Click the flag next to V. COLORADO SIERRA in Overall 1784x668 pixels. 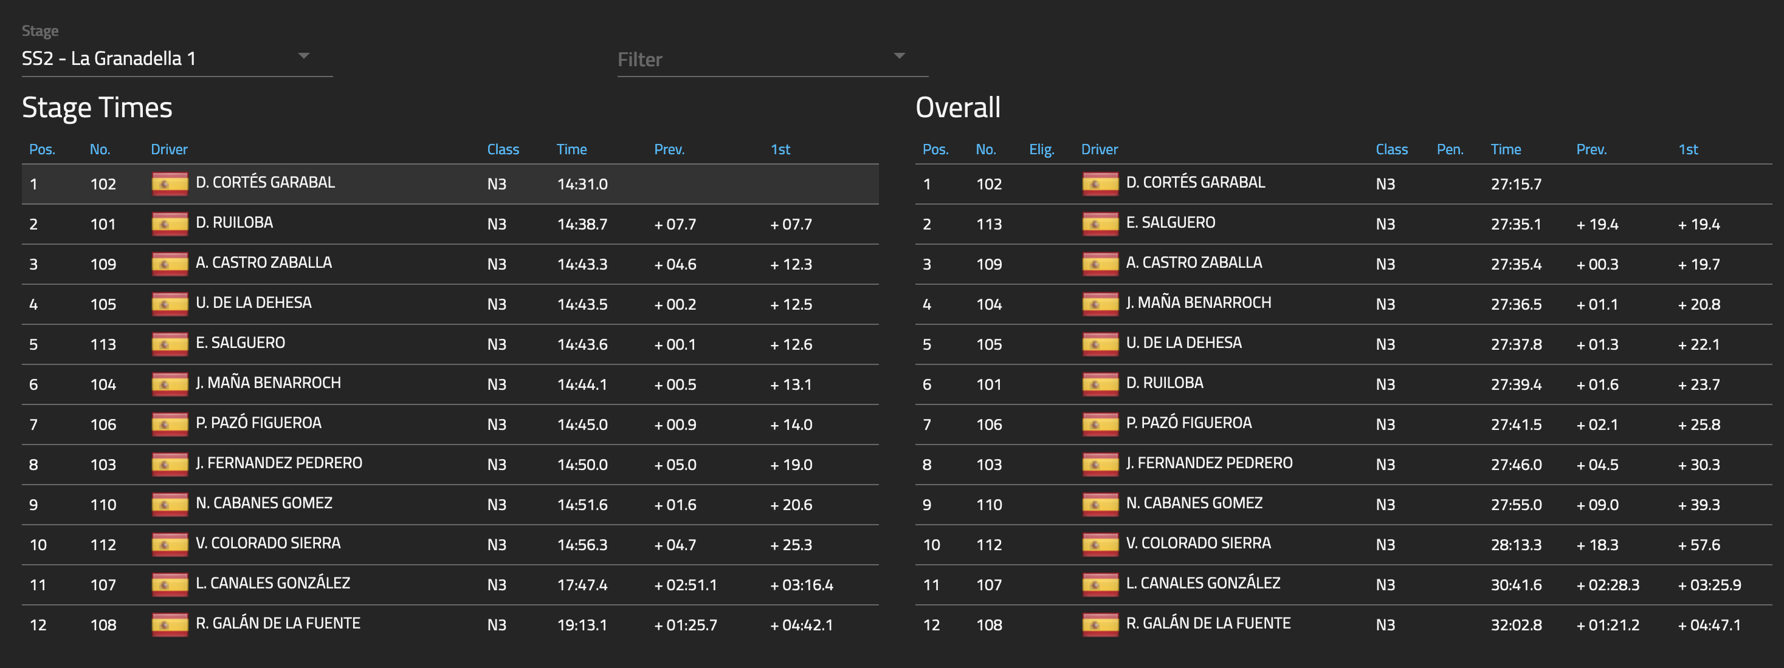tap(1100, 544)
